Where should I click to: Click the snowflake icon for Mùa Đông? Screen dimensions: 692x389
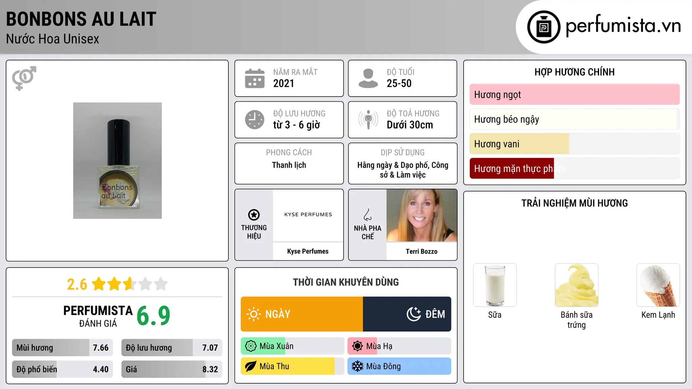pos(357,366)
